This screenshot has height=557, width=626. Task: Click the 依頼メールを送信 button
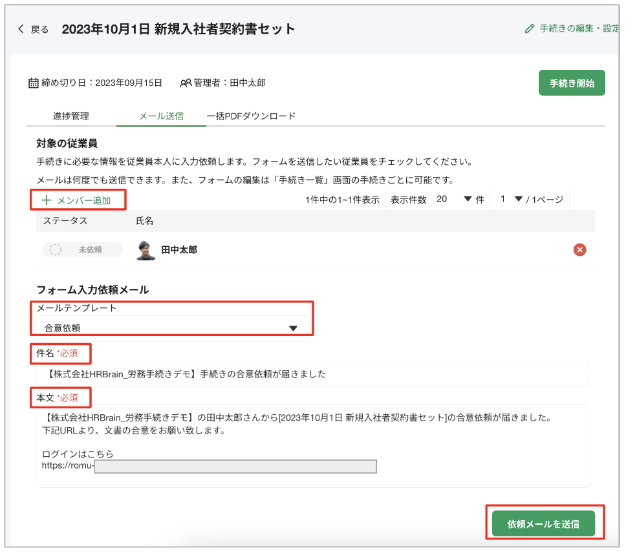point(545,523)
